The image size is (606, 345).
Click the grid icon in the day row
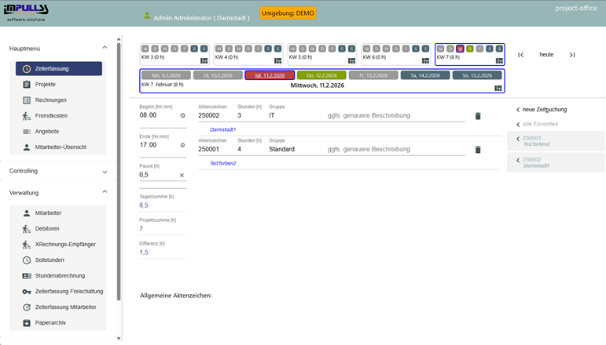(x=498, y=88)
